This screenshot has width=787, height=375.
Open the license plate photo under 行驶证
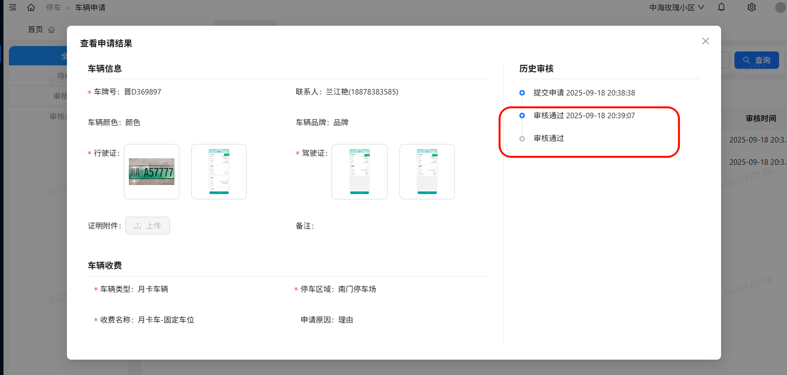click(152, 172)
